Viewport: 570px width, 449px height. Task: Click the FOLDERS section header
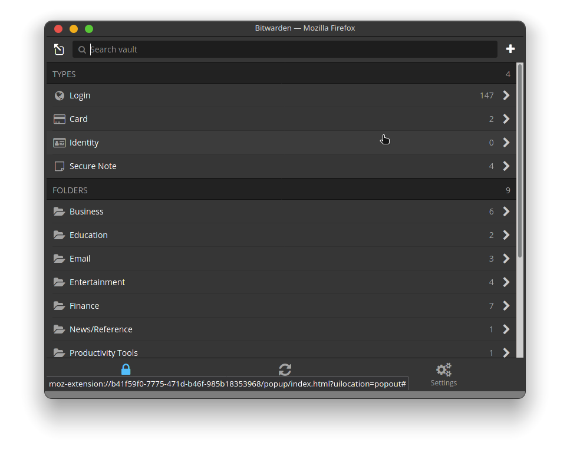coord(281,190)
